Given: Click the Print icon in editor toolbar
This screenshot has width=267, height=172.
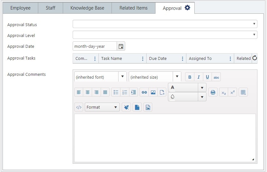Looking at the screenshot, I should [213, 92].
